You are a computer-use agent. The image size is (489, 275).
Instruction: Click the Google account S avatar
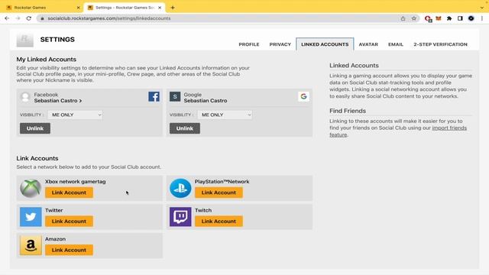pyautogui.click(x=175, y=97)
